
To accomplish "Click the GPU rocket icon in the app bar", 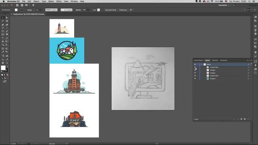I will (x=33, y=5).
